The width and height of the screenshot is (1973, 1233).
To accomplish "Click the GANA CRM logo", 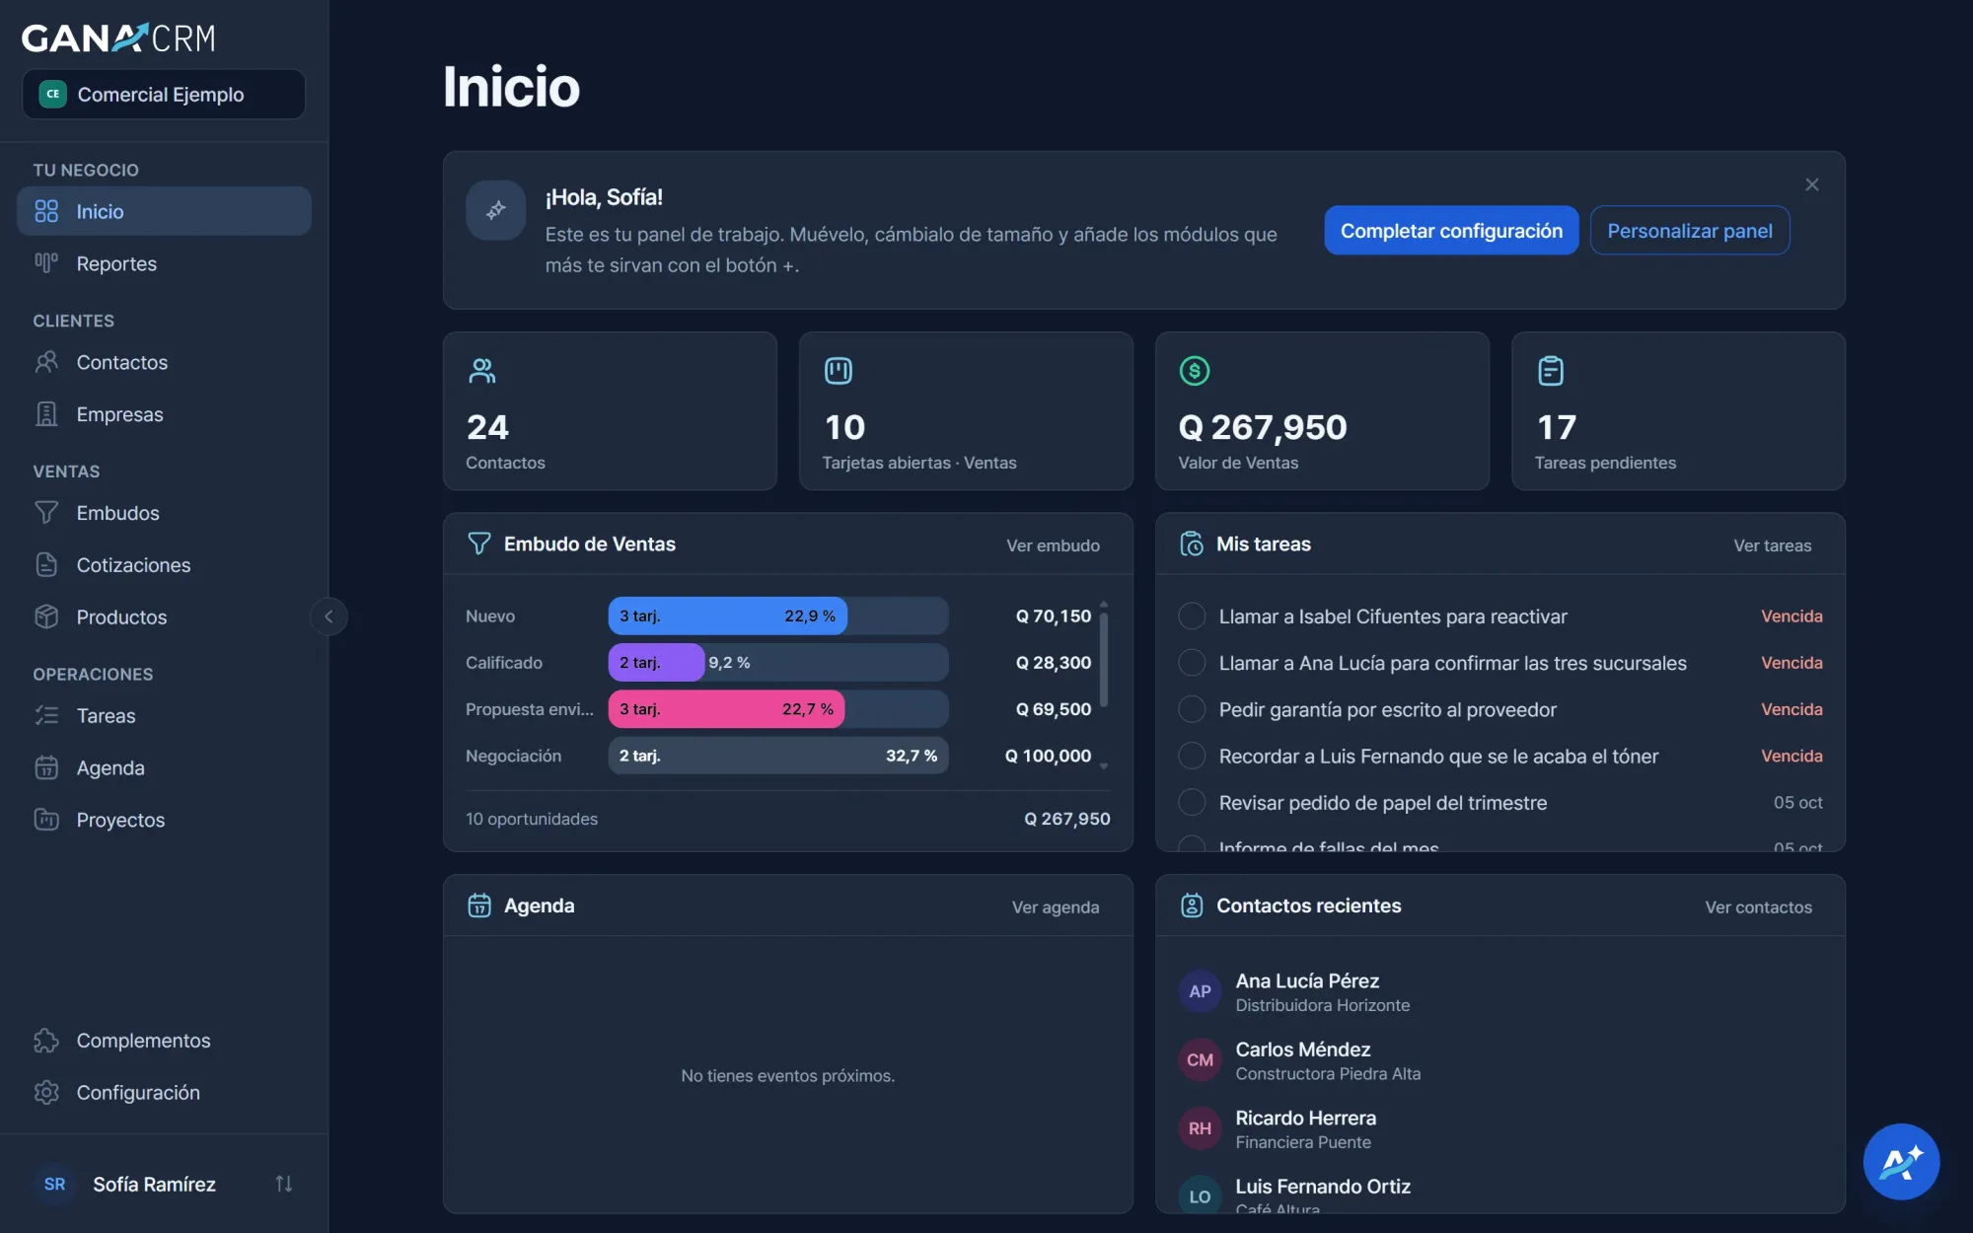I will click(118, 37).
